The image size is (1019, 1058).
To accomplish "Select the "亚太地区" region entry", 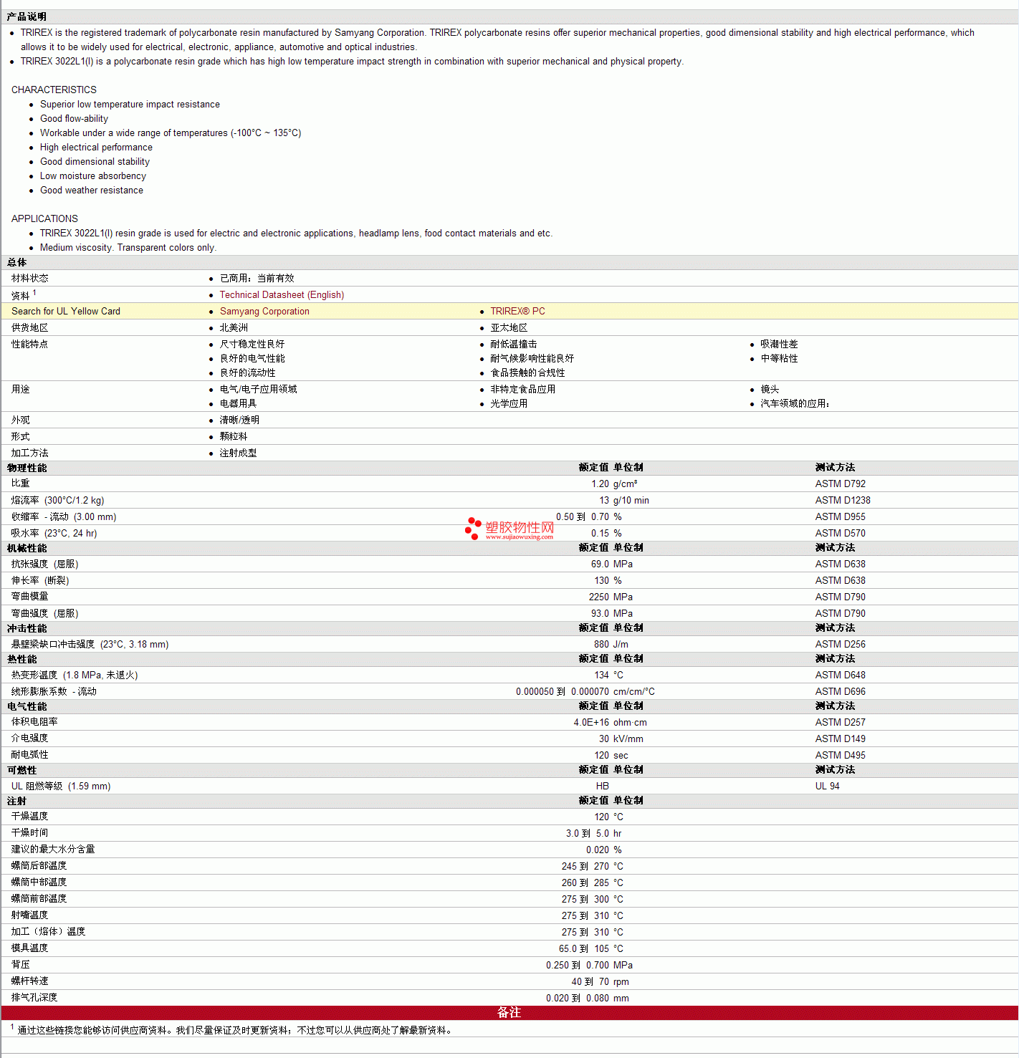I will tap(509, 328).
